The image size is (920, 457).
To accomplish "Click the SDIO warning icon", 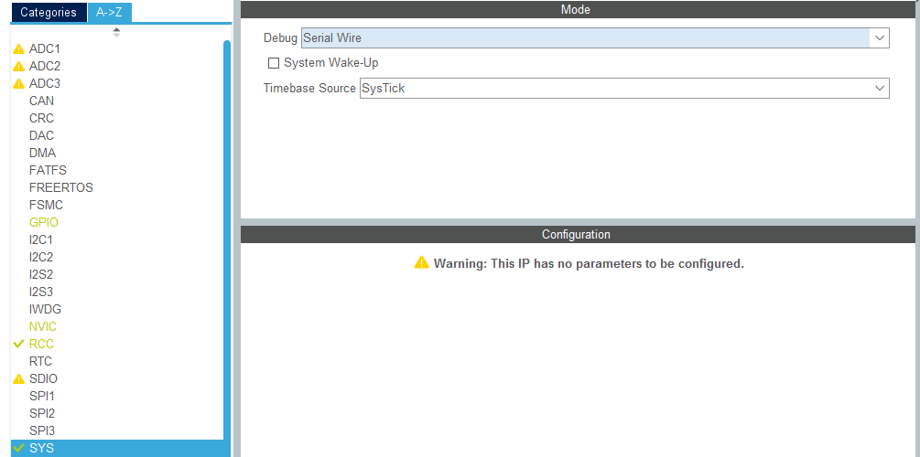I will pyautogui.click(x=19, y=378).
